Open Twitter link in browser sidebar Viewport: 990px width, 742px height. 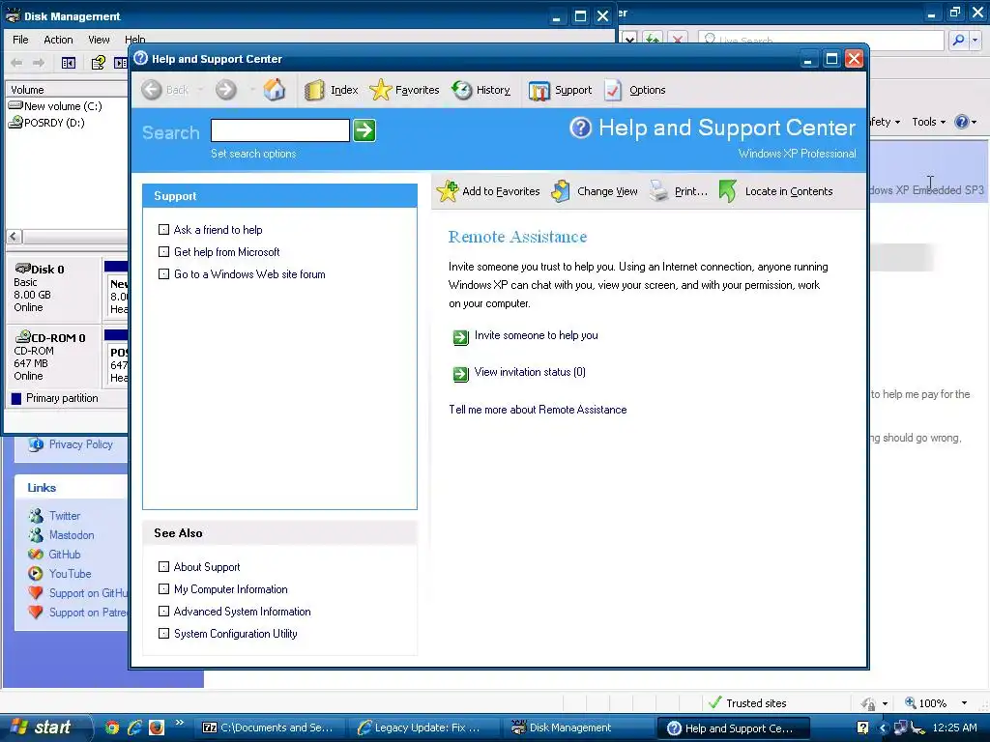pos(65,516)
